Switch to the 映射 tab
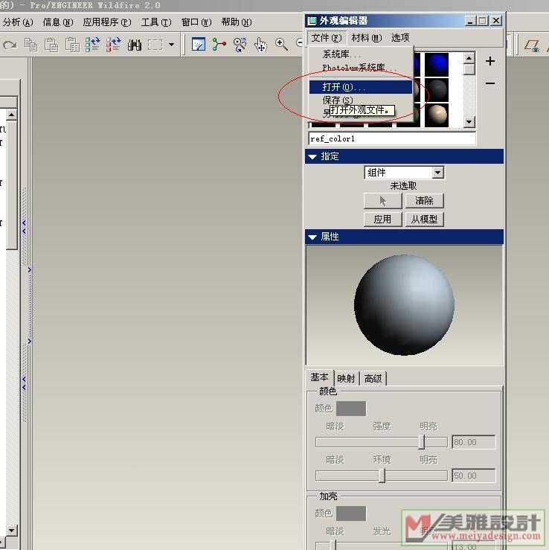 point(346,379)
